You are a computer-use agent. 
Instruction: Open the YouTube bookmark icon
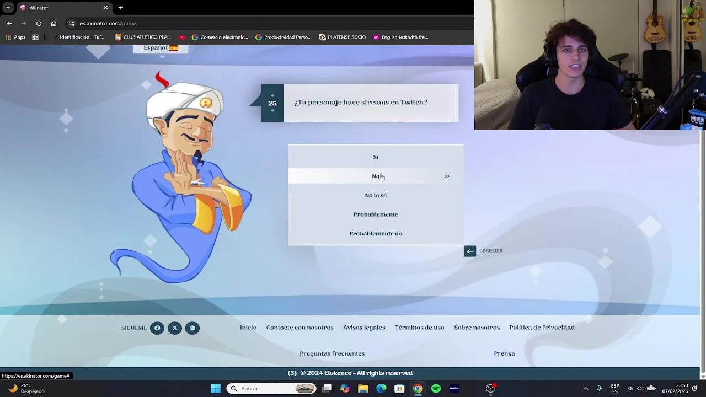pos(182,37)
